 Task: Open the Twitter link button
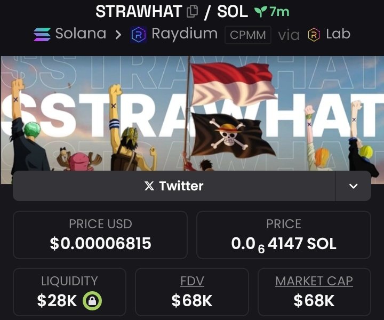(x=174, y=186)
